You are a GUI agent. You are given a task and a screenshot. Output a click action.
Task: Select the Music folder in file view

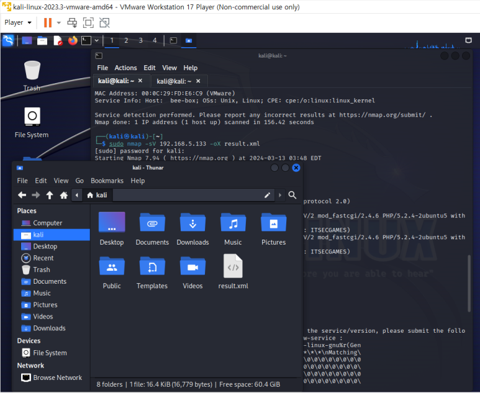pyautogui.click(x=233, y=228)
